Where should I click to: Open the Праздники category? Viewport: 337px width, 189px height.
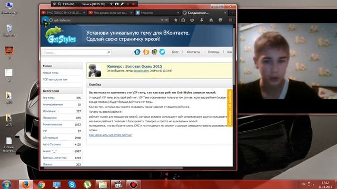[49, 118]
